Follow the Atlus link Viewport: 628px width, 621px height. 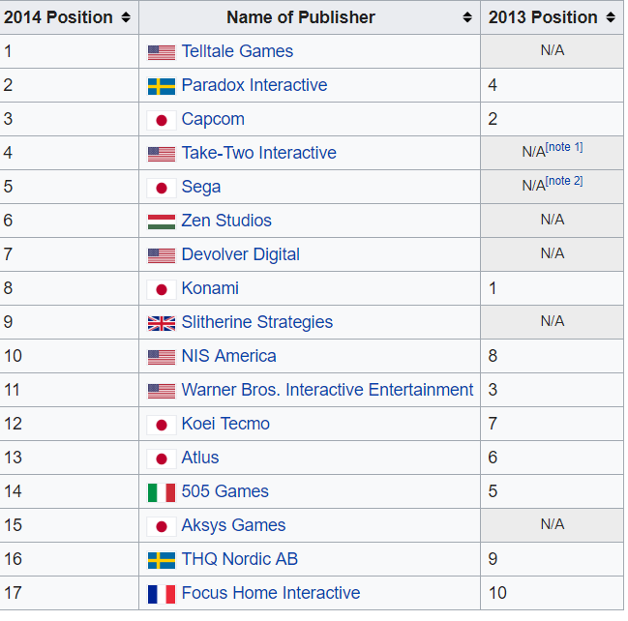[200, 458]
